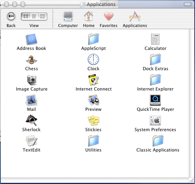The image size is (195, 184).
Task: Select the Stickies yellow notes icon
Action: 93,120
